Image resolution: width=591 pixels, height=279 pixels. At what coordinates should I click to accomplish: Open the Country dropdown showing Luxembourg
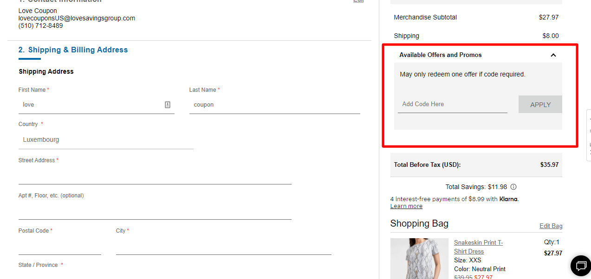tap(106, 139)
